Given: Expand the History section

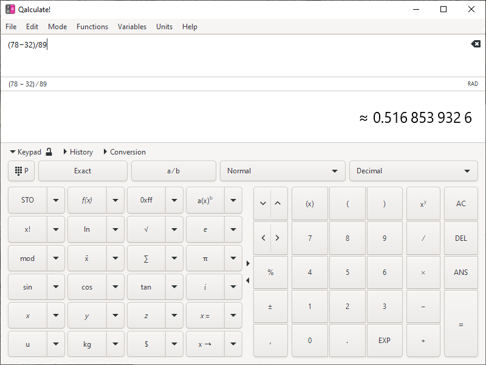Looking at the screenshot, I should click(78, 152).
